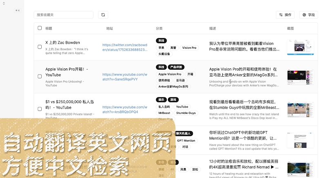Click the title $1 vs $250,000,000 私人岛屿

click(x=69, y=105)
